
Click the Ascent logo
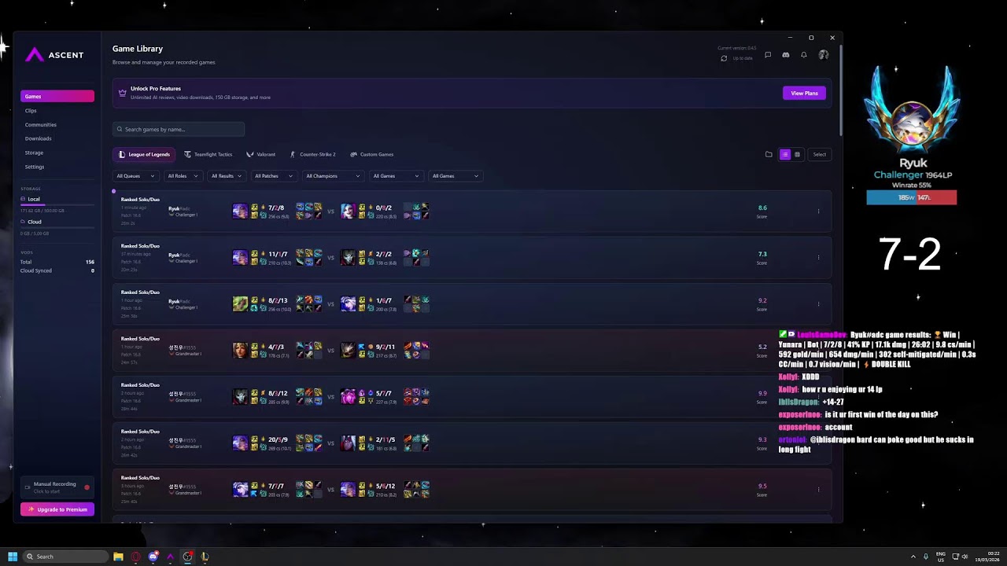click(54, 55)
